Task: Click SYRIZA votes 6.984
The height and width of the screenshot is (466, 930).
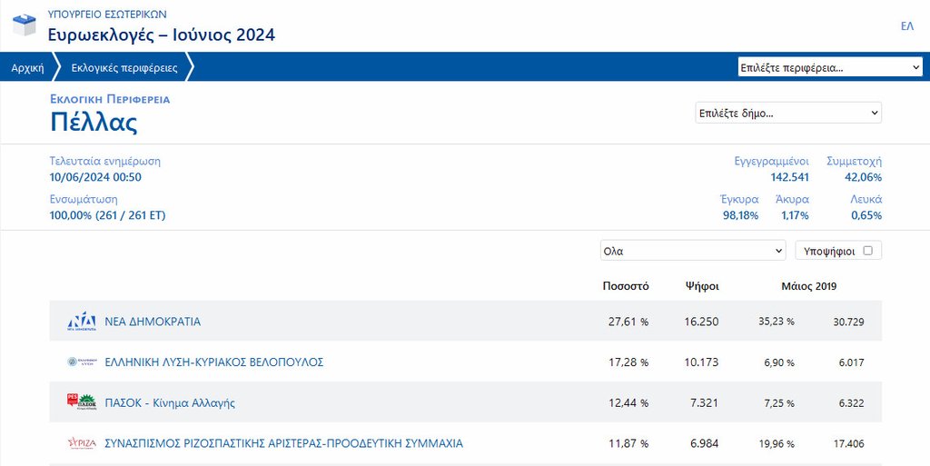Action: (704, 443)
